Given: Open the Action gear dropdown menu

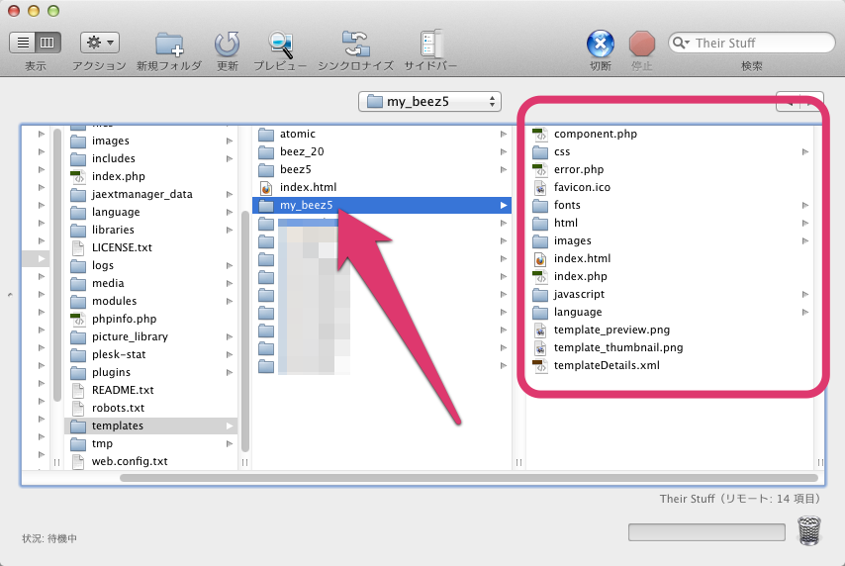Looking at the screenshot, I should 99,43.
